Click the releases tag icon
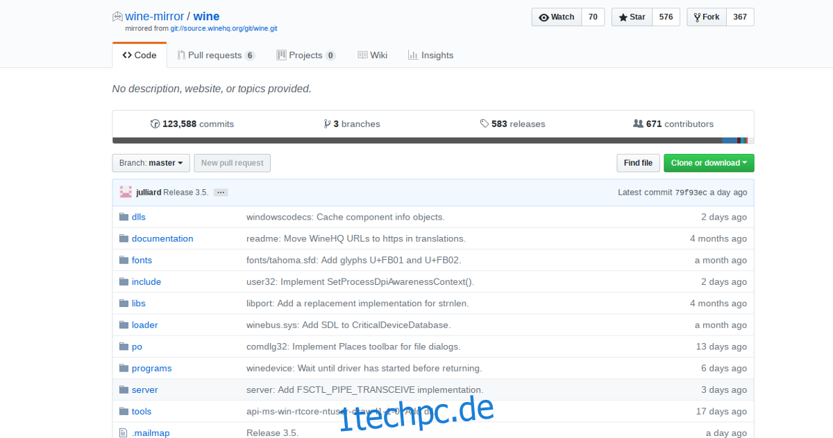Image resolution: width=833 pixels, height=438 pixels. pyautogui.click(x=484, y=124)
